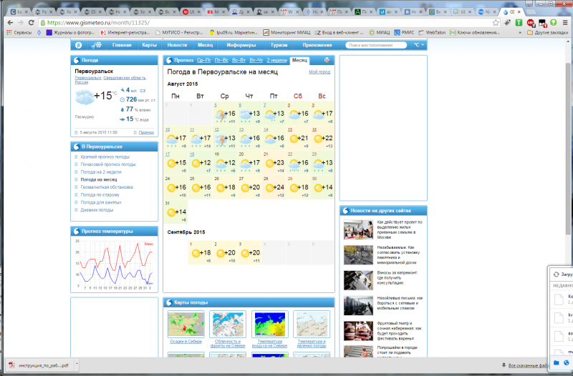Click the weather icon for September 1
The image size is (573, 376).
pyautogui.click(x=196, y=253)
